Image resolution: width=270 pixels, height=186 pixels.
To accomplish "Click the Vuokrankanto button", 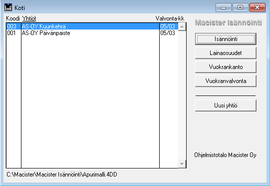I will 226,67.
